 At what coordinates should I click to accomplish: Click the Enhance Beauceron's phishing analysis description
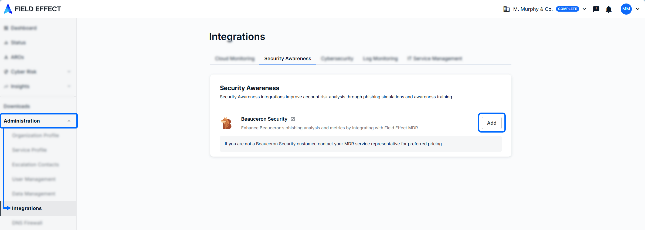coord(330,128)
